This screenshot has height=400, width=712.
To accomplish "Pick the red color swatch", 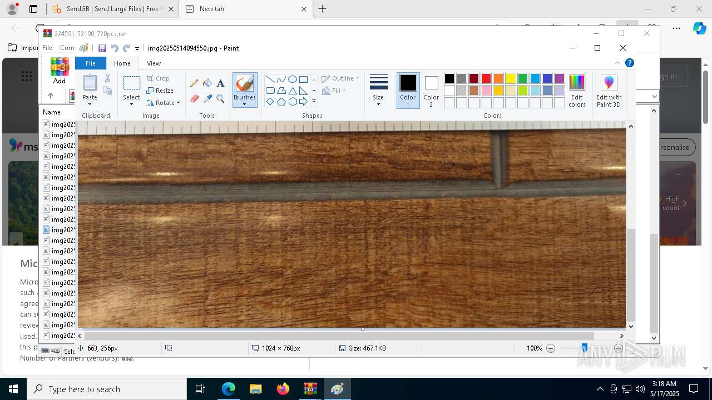I will 486,78.
